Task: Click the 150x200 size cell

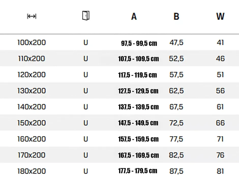Action: pos(32,123)
